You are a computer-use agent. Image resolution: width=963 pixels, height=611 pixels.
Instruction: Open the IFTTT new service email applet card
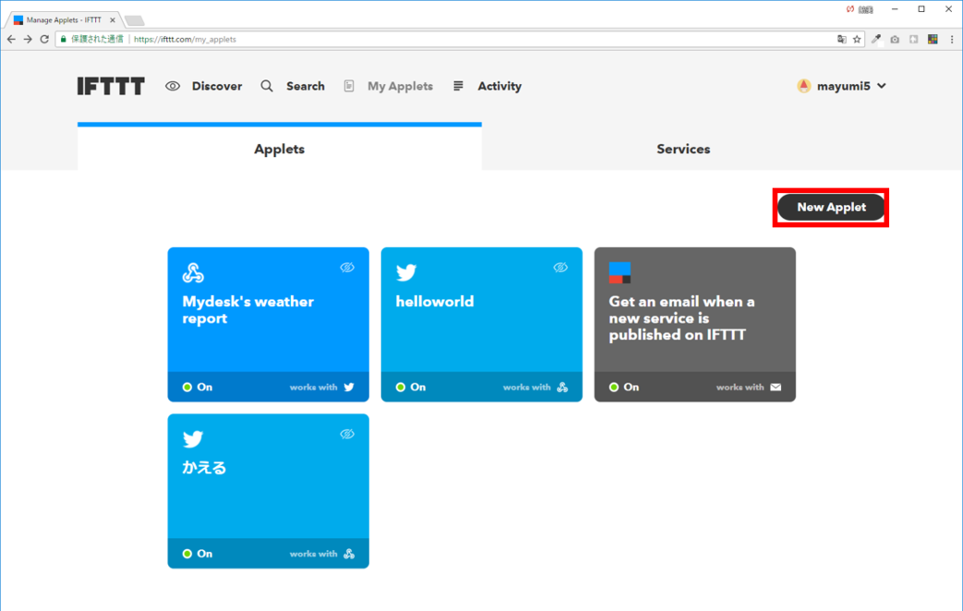(x=694, y=318)
